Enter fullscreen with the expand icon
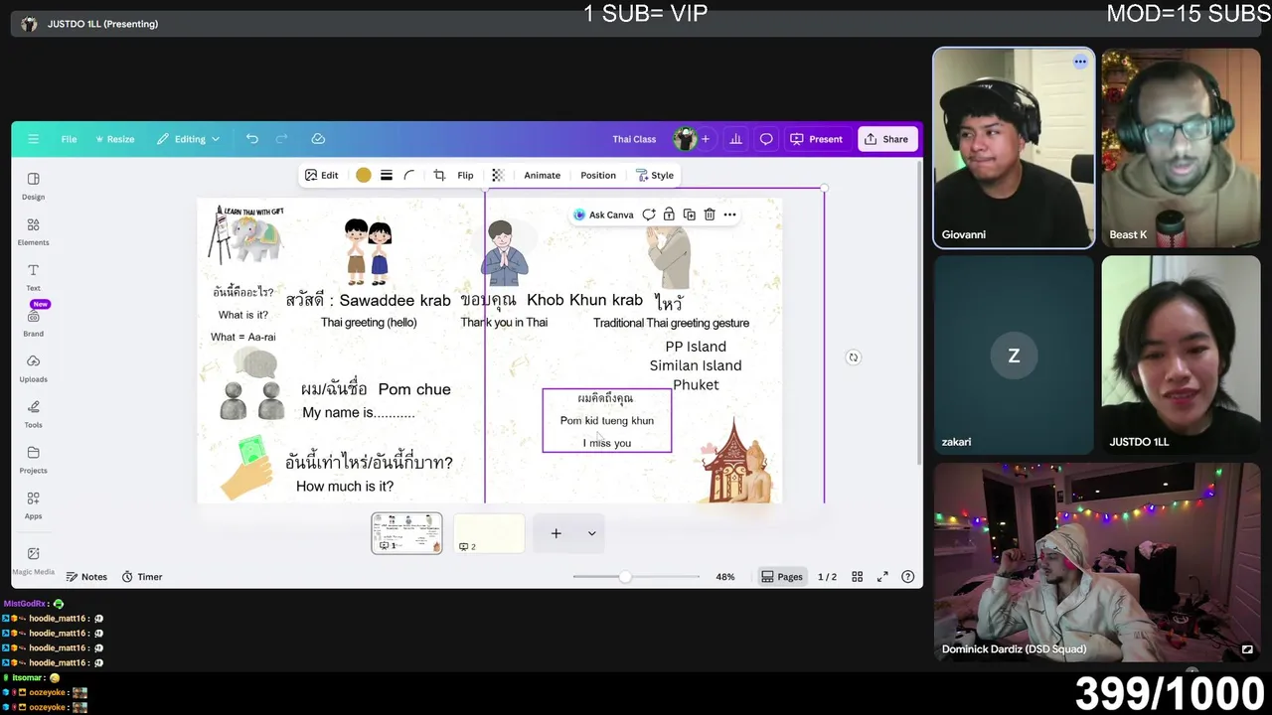This screenshot has width=1272, height=715. pyautogui.click(x=882, y=577)
